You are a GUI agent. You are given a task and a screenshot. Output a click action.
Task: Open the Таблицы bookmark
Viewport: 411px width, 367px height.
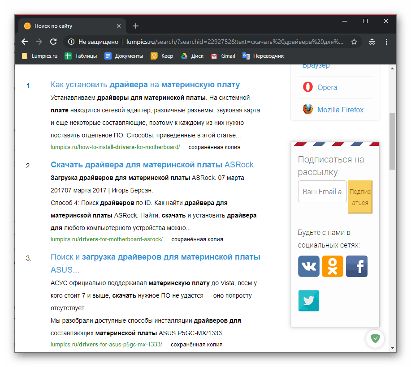(81, 56)
